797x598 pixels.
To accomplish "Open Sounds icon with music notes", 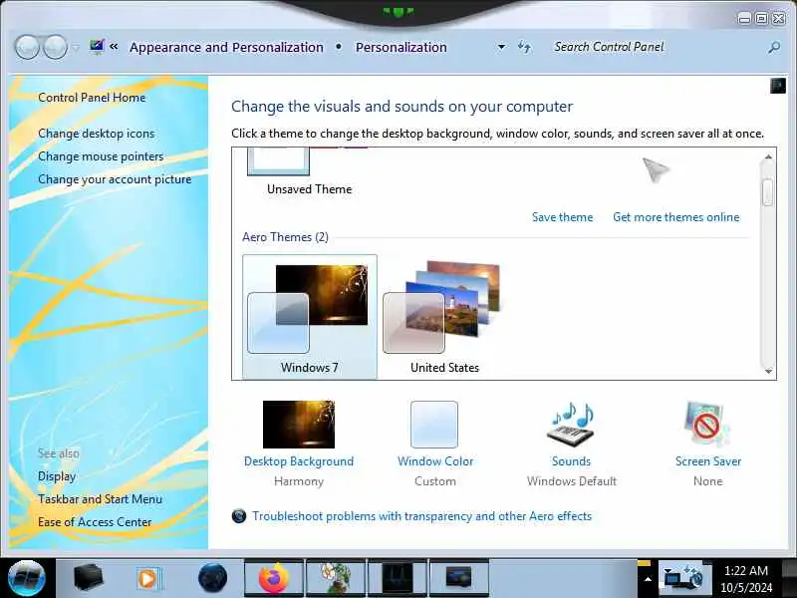I will coord(571,425).
